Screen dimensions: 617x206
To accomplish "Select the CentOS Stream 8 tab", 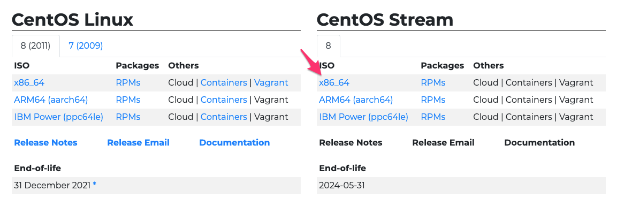I will click(328, 46).
